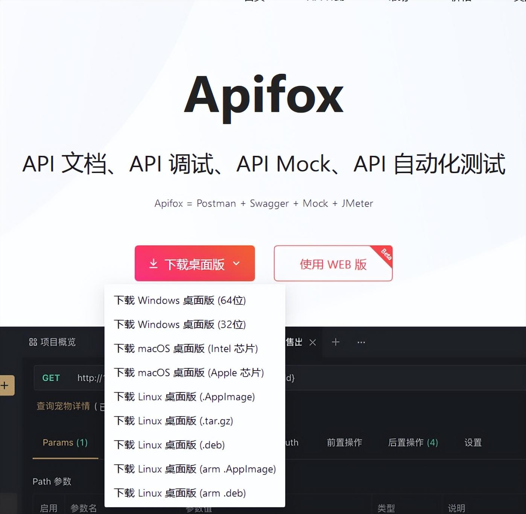Open the tab bar more options ellipsis
This screenshot has width=526, height=514.
click(361, 342)
